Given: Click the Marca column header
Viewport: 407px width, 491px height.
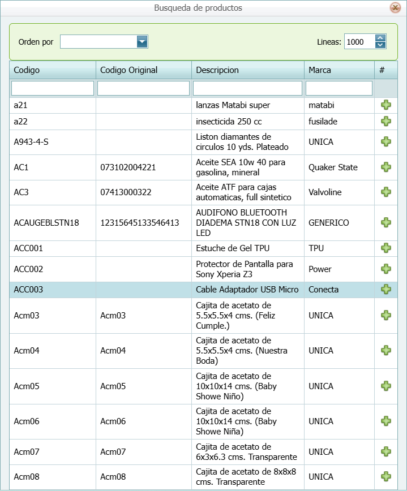Looking at the screenshot, I should (x=339, y=70).
